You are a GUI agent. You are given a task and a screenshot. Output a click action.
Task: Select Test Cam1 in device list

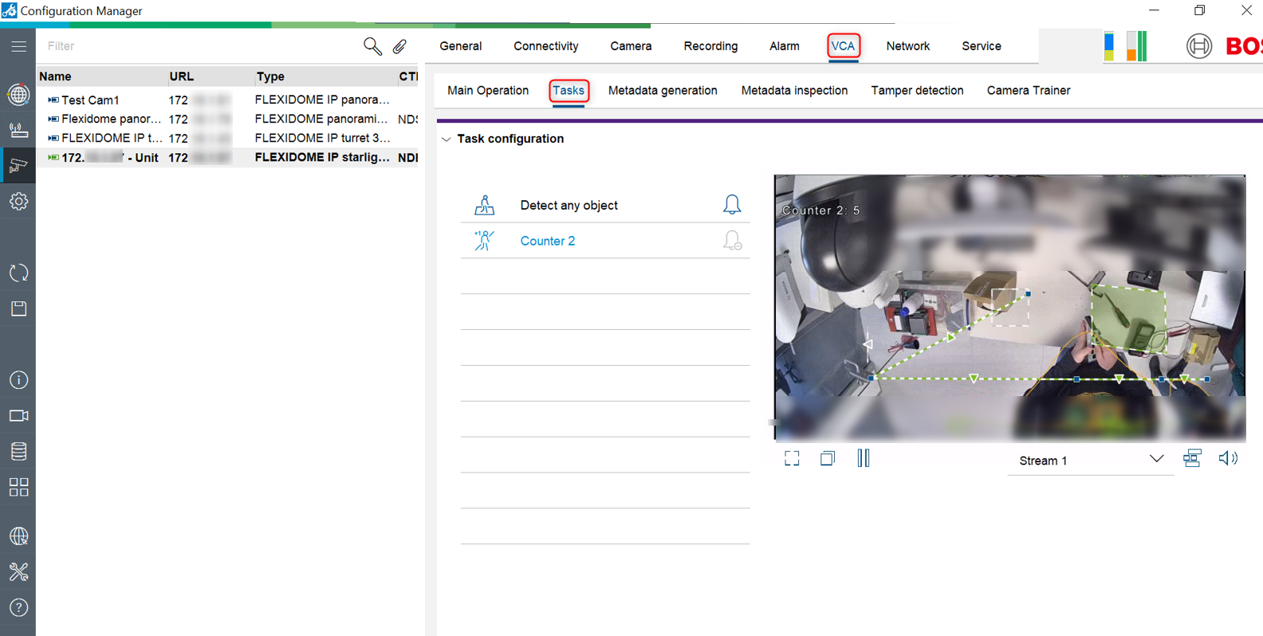click(x=90, y=100)
